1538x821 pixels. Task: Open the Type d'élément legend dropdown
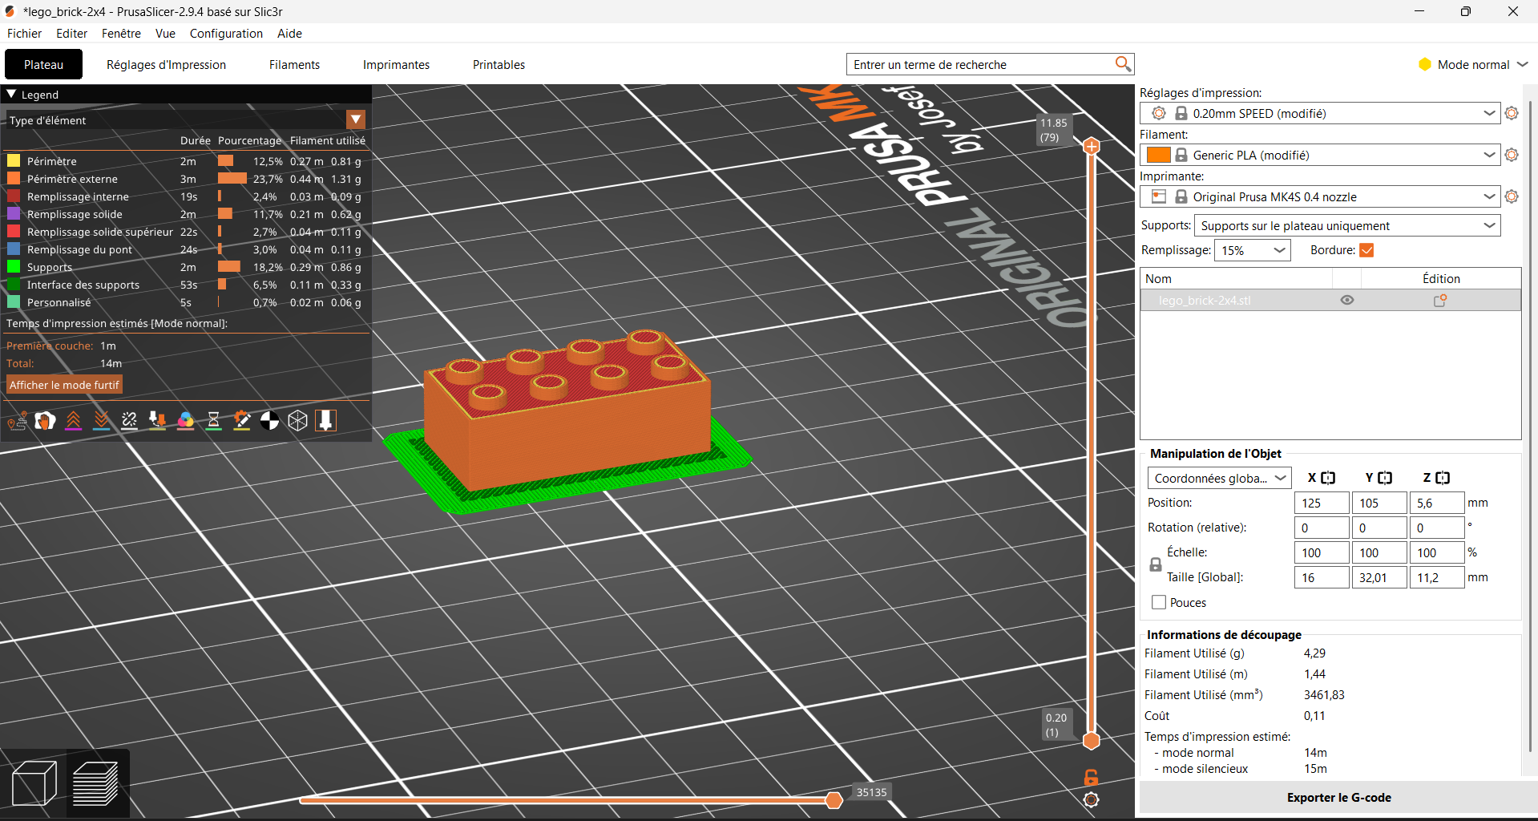pos(356,120)
